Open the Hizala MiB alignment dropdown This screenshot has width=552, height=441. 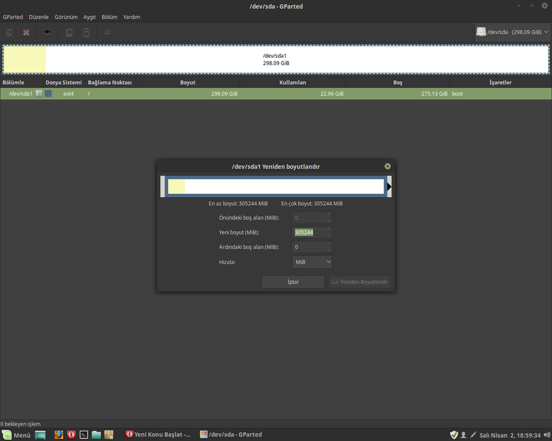[x=312, y=262]
